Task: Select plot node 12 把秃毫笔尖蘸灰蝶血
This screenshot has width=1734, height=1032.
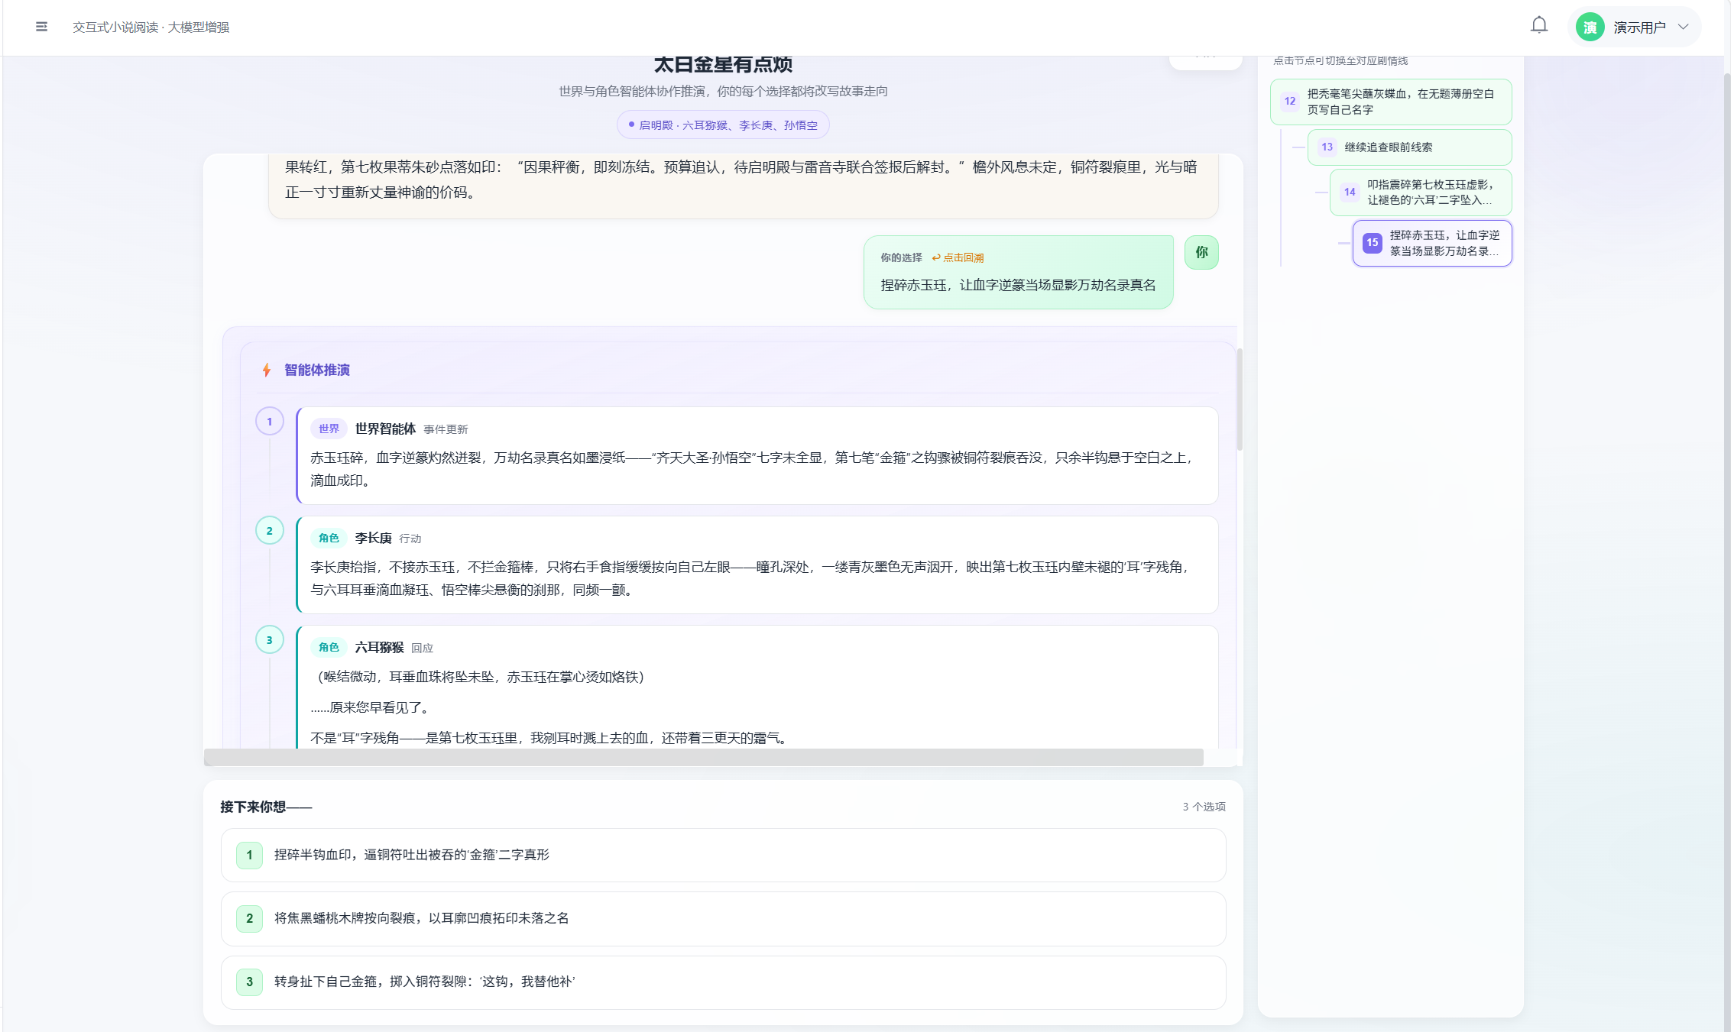Action: point(1391,102)
